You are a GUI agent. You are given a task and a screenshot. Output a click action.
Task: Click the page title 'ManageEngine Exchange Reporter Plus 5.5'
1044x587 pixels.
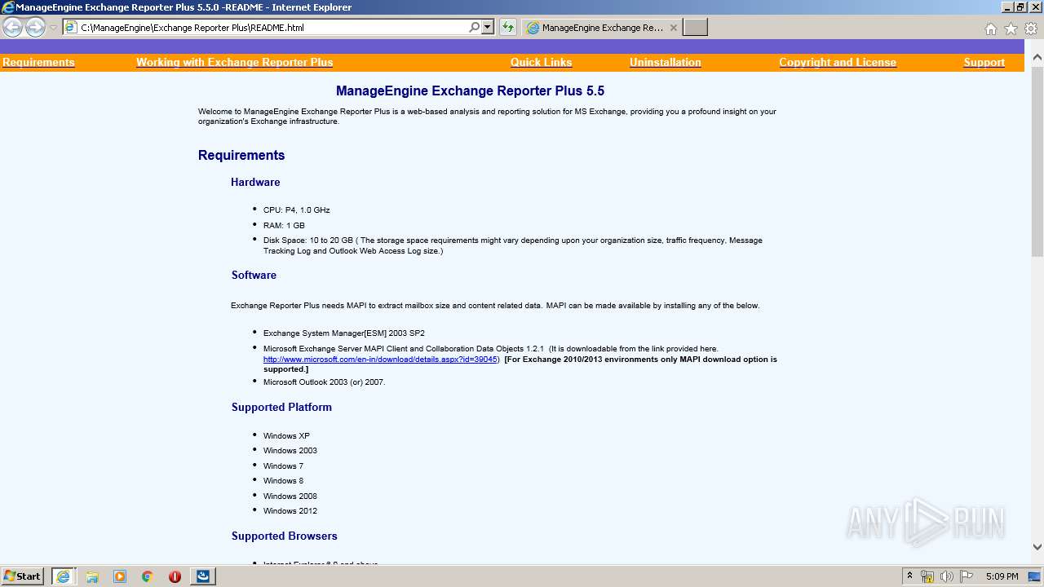tap(470, 91)
